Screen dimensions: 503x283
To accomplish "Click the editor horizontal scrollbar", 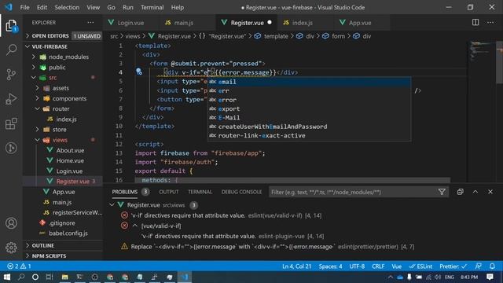I will [x=292, y=180].
